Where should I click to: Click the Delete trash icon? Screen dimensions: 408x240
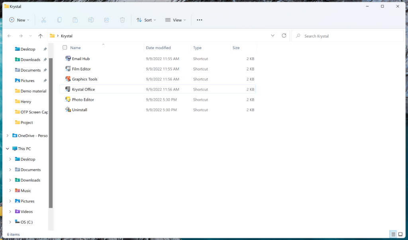[x=122, y=20]
